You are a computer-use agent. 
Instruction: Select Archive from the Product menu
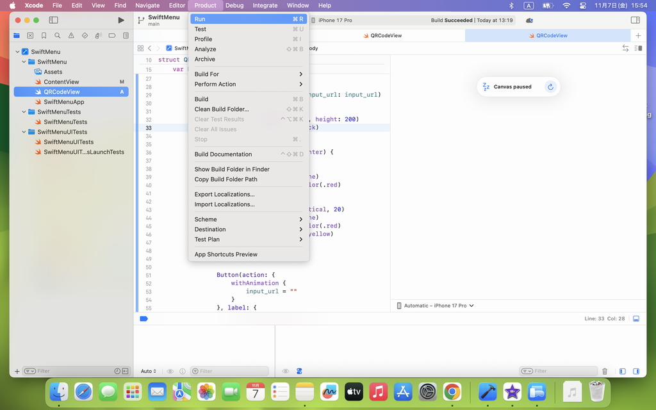pyautogui.click(x=205, y=59)
